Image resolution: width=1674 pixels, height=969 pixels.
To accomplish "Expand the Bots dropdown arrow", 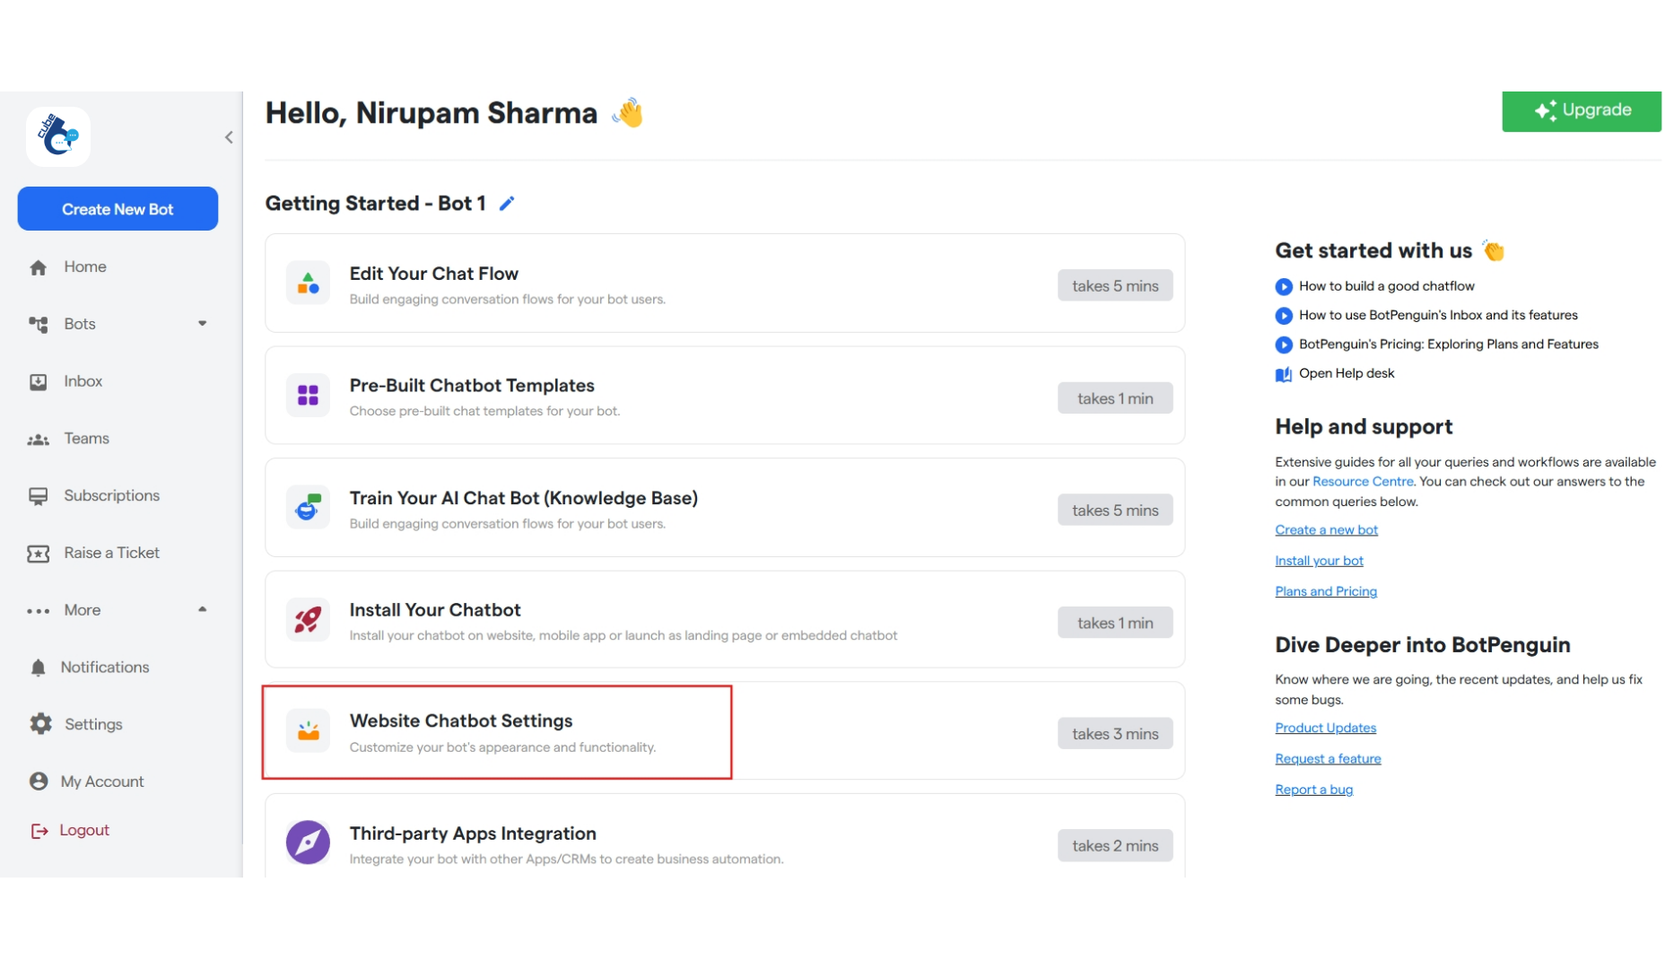I will pyautogui.click(x=202, y=324).
